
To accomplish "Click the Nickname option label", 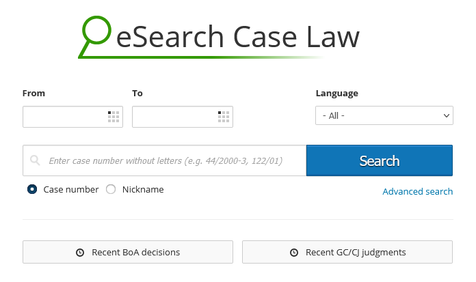I will (x=143, y=190).
